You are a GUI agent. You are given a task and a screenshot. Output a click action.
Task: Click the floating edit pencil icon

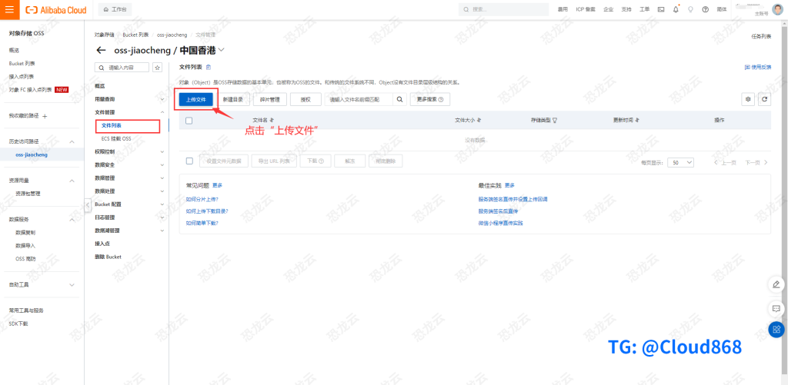[x=776, y=284]
